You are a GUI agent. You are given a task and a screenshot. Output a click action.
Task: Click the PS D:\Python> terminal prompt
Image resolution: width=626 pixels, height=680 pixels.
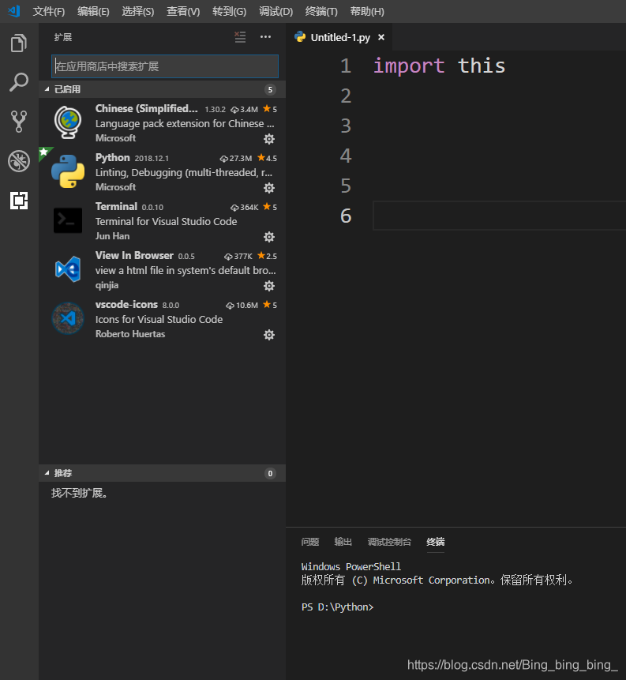[337, 607]
